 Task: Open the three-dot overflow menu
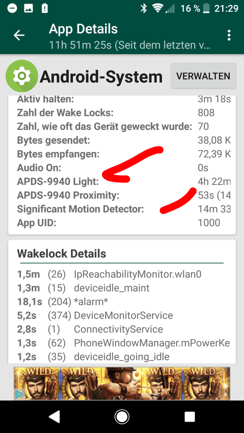pyautogui.click(x=229, y=35)
